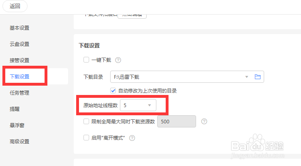The width and height of the screenshot is (301, 166).
Task: Enable the 一键下载 checkbox
Action: pos(86,60)
